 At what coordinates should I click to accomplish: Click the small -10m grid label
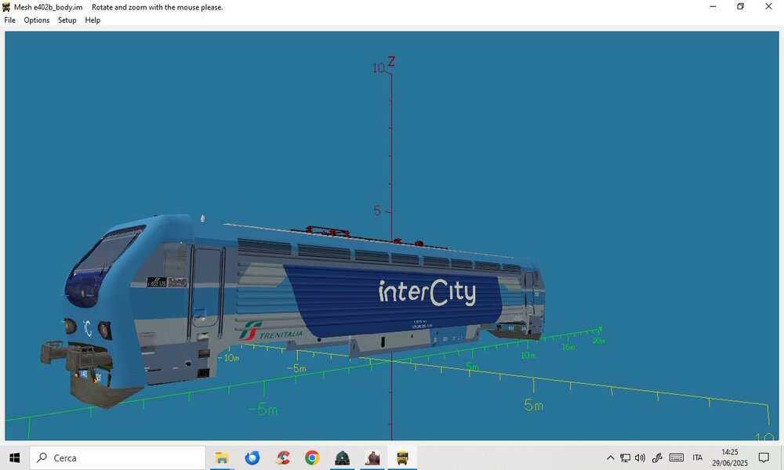click(x=230, y=358)
